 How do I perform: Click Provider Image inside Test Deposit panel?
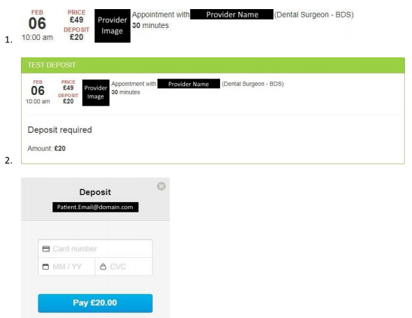(96, 92)
